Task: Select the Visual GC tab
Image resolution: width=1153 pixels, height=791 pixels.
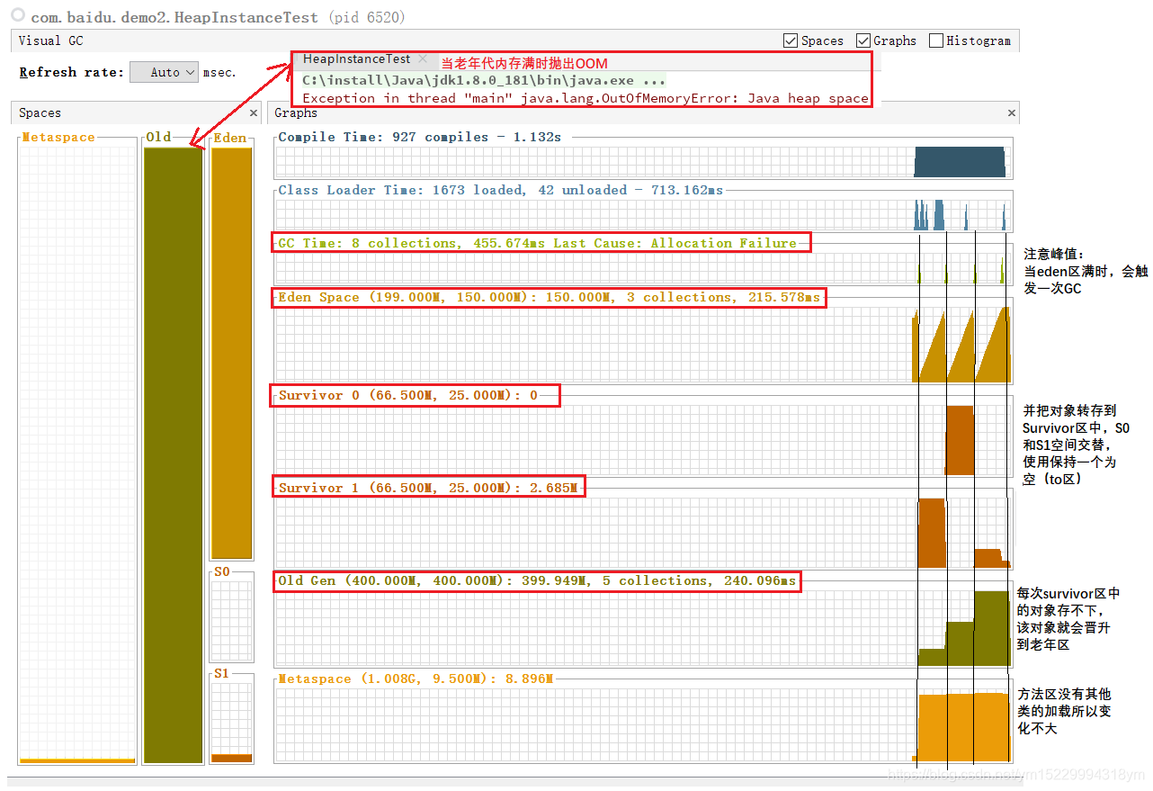Action: (50, 40)
